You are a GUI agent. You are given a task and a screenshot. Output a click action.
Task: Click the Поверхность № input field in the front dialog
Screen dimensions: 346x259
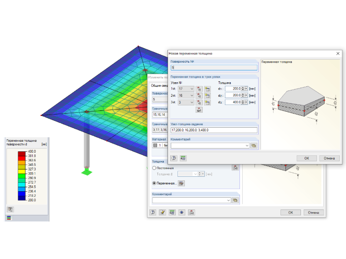pos(214,68)
